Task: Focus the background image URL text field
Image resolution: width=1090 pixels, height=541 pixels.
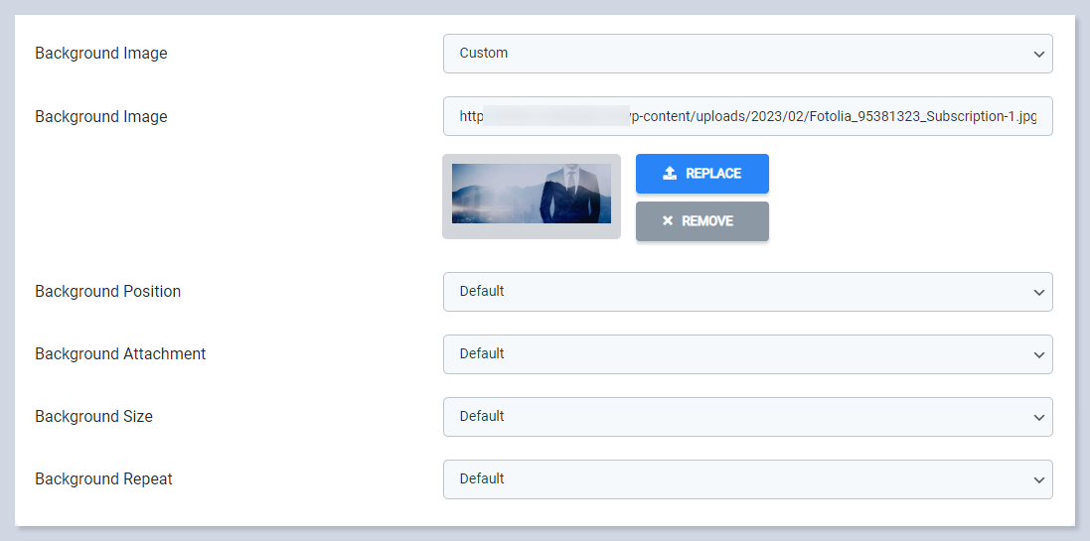Action: coord(747,116)
